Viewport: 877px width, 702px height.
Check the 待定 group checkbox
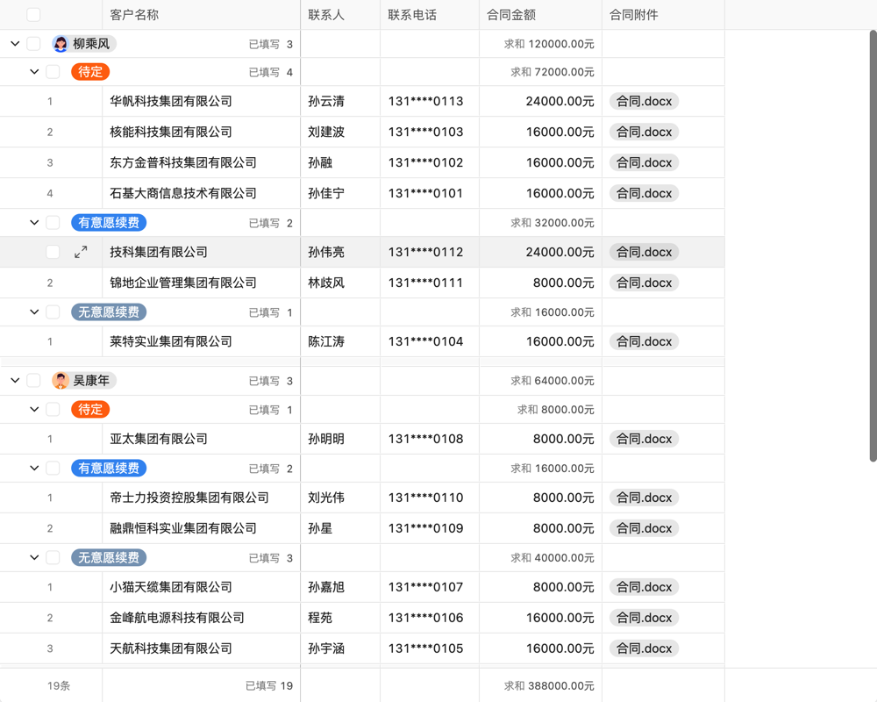click(x=53, y=71)
